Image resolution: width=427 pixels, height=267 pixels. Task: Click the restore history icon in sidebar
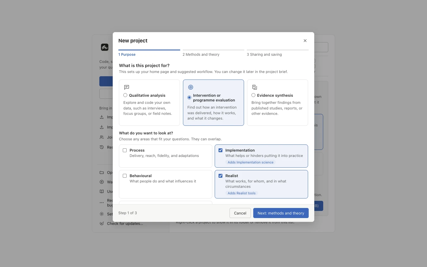click(x=102, y=147)
